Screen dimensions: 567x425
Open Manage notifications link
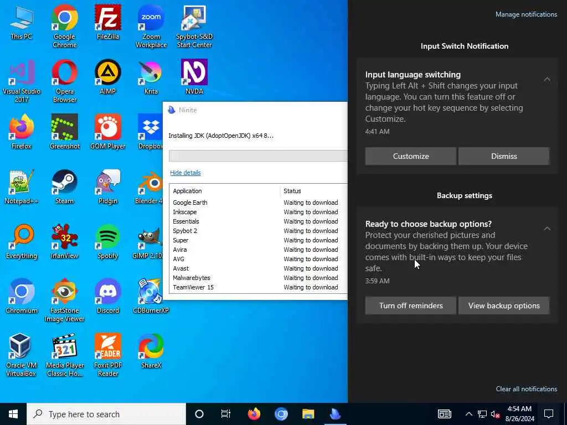click(526, 14)
